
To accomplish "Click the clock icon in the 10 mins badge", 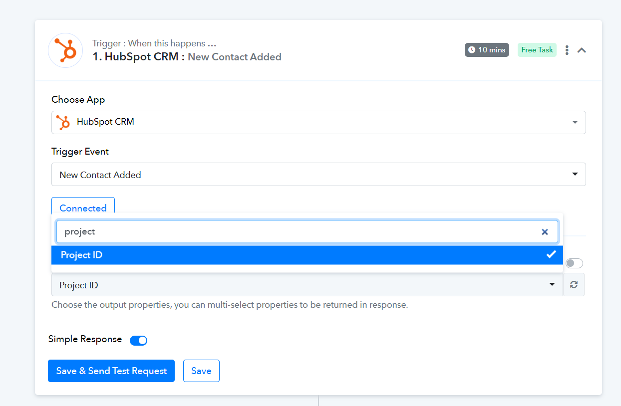I will coord(472,50).
